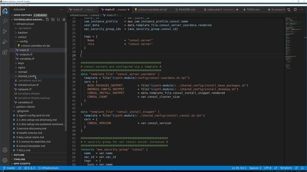This screenshot has width=307, height=172.
Task: Click the Collapse Folders icon in Explorer
Action: click(x=64, y=20)
